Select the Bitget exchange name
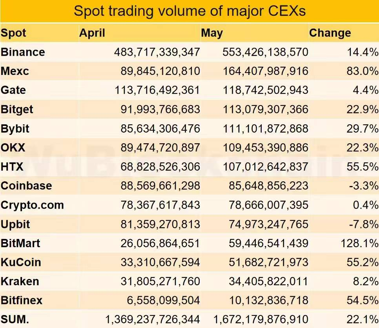Image resolution: width=379 pixels, height=328 pixels. (x=17, y=109)
